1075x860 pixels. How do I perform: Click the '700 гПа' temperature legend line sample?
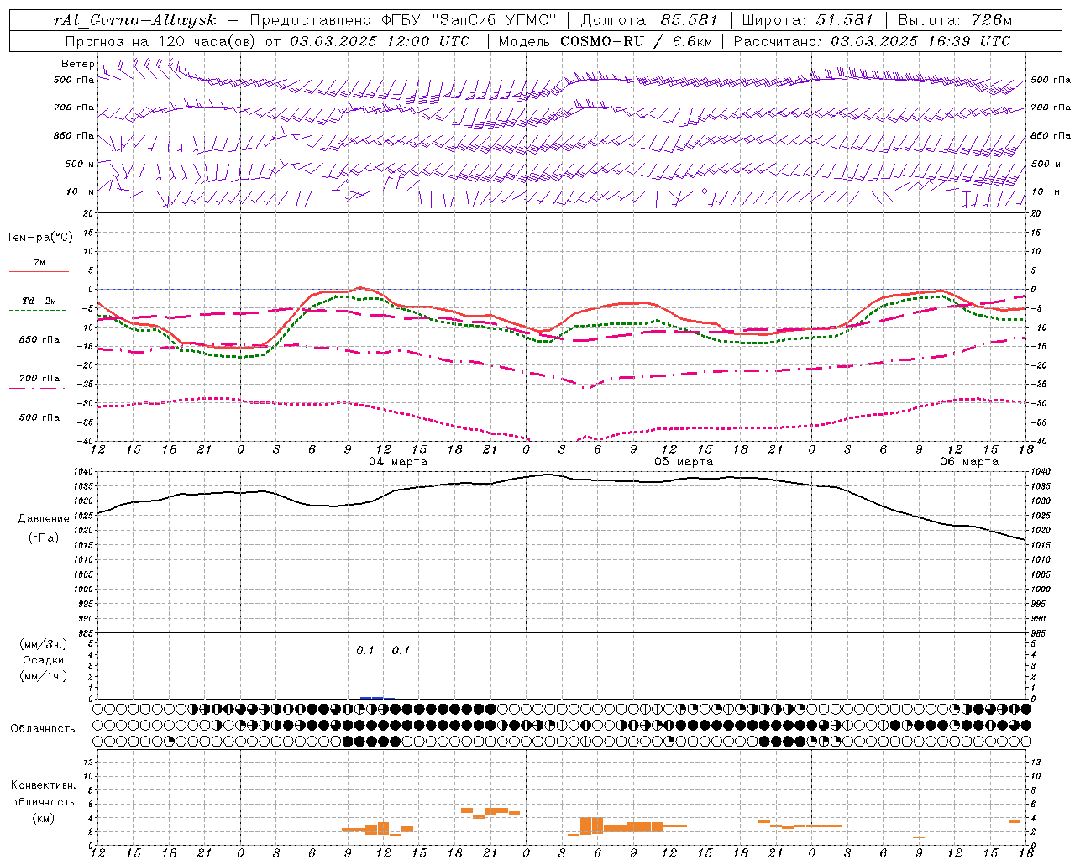tap(38, 388)
